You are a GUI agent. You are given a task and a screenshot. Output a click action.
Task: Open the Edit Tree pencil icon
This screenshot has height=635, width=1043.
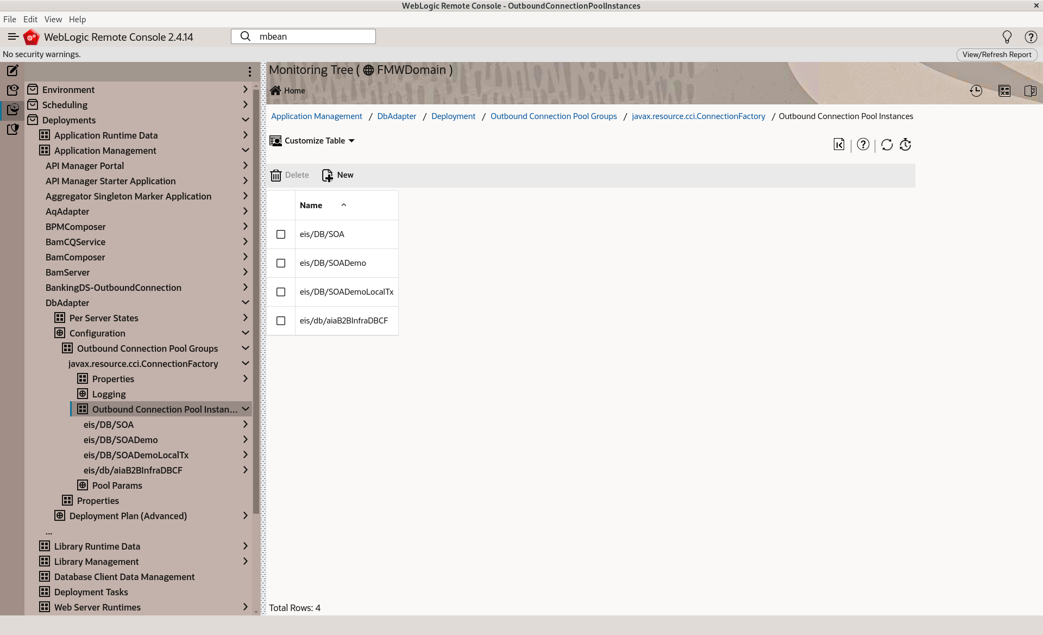(12, 71)
